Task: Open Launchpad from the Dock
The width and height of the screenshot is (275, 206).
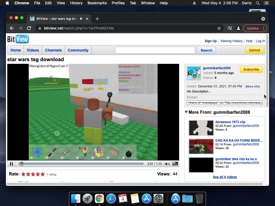Action: tap(88, 199)
